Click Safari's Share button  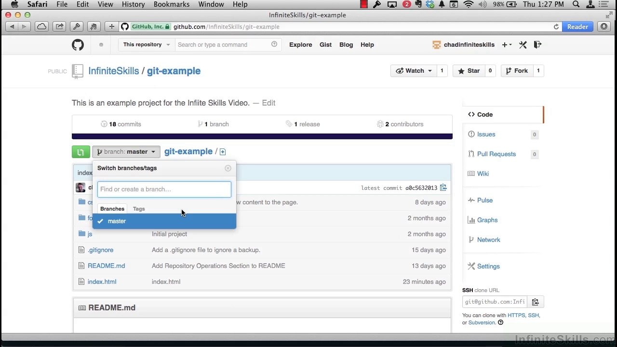[59, 27]
